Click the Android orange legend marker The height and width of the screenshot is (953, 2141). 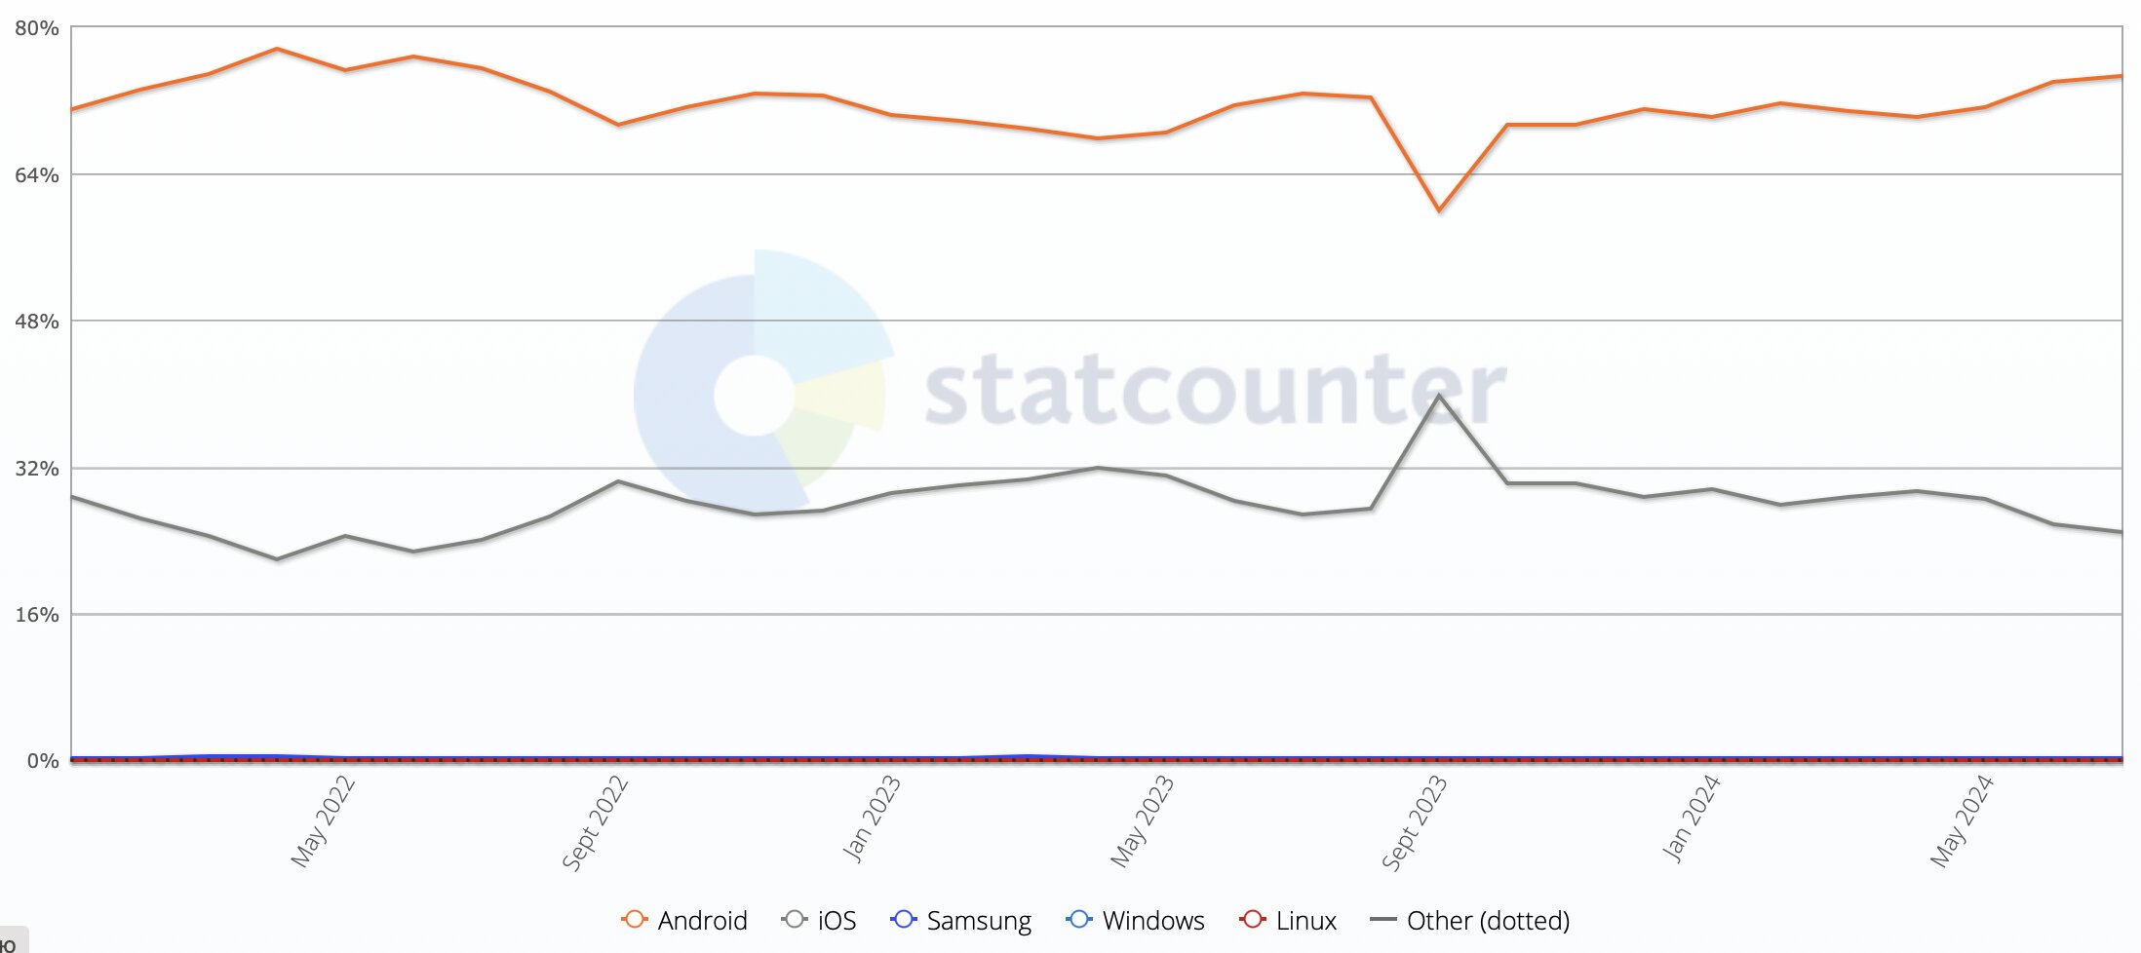(x=634, y=920)
